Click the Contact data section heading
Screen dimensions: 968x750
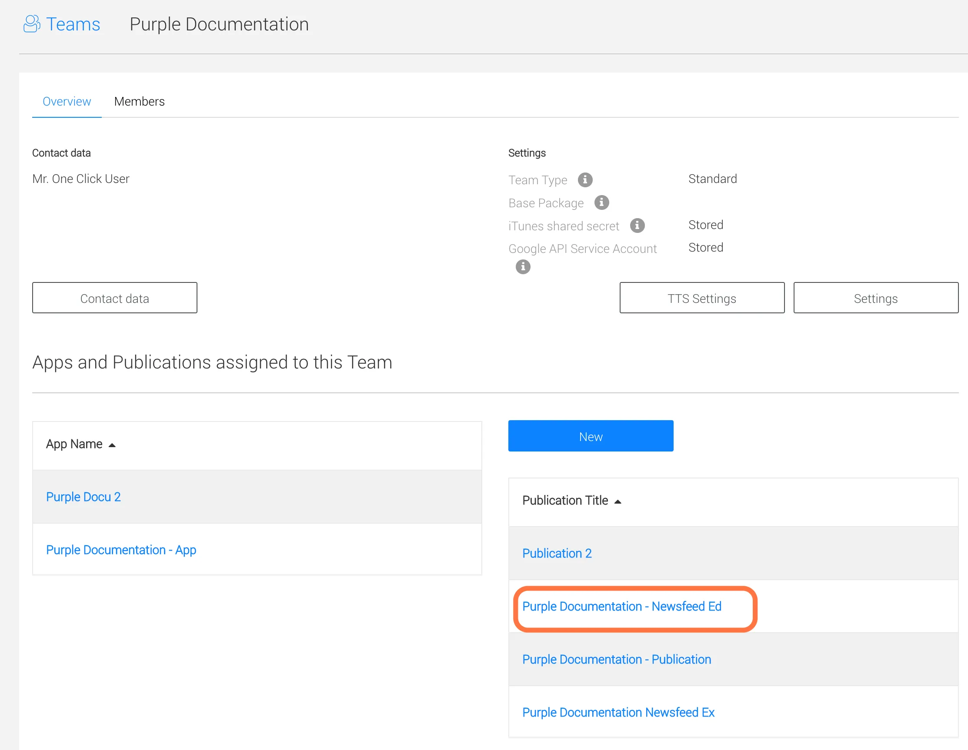pos(62,153)
